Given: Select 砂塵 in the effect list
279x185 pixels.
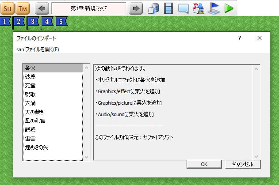Looking at the screenshot, I should click(x=53, y=77).
